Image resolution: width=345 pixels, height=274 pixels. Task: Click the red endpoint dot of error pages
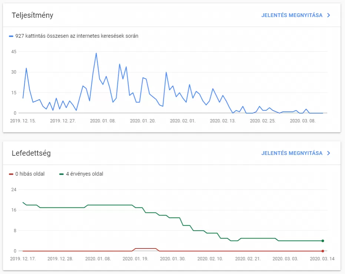pyautogui.click(x=323, y=251)
